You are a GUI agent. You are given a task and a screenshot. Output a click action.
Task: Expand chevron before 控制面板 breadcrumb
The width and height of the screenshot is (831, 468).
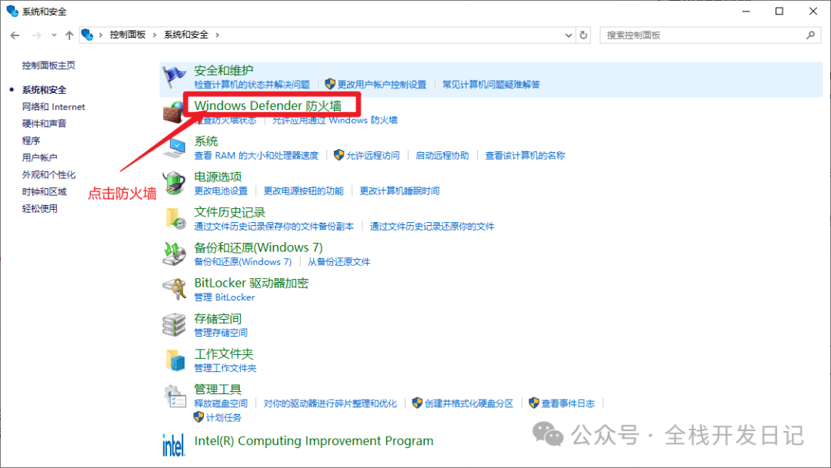pos(101,35)
